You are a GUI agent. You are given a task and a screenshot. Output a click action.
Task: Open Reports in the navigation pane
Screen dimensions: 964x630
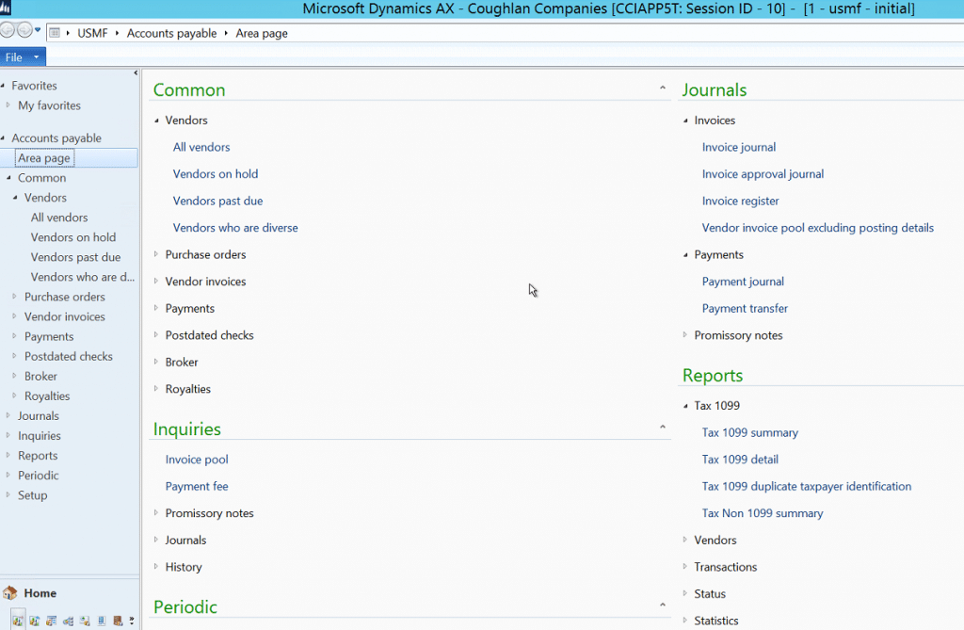tap(38, 456)
